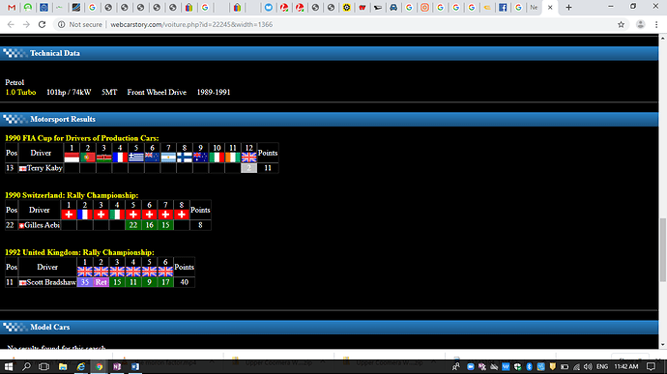Open the Scott Bradshaw driver link

point(51,282)
